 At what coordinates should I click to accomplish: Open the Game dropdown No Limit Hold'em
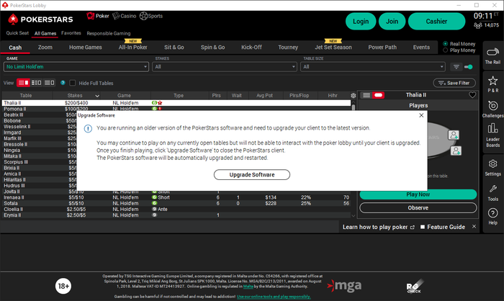(x=76, y=67)
